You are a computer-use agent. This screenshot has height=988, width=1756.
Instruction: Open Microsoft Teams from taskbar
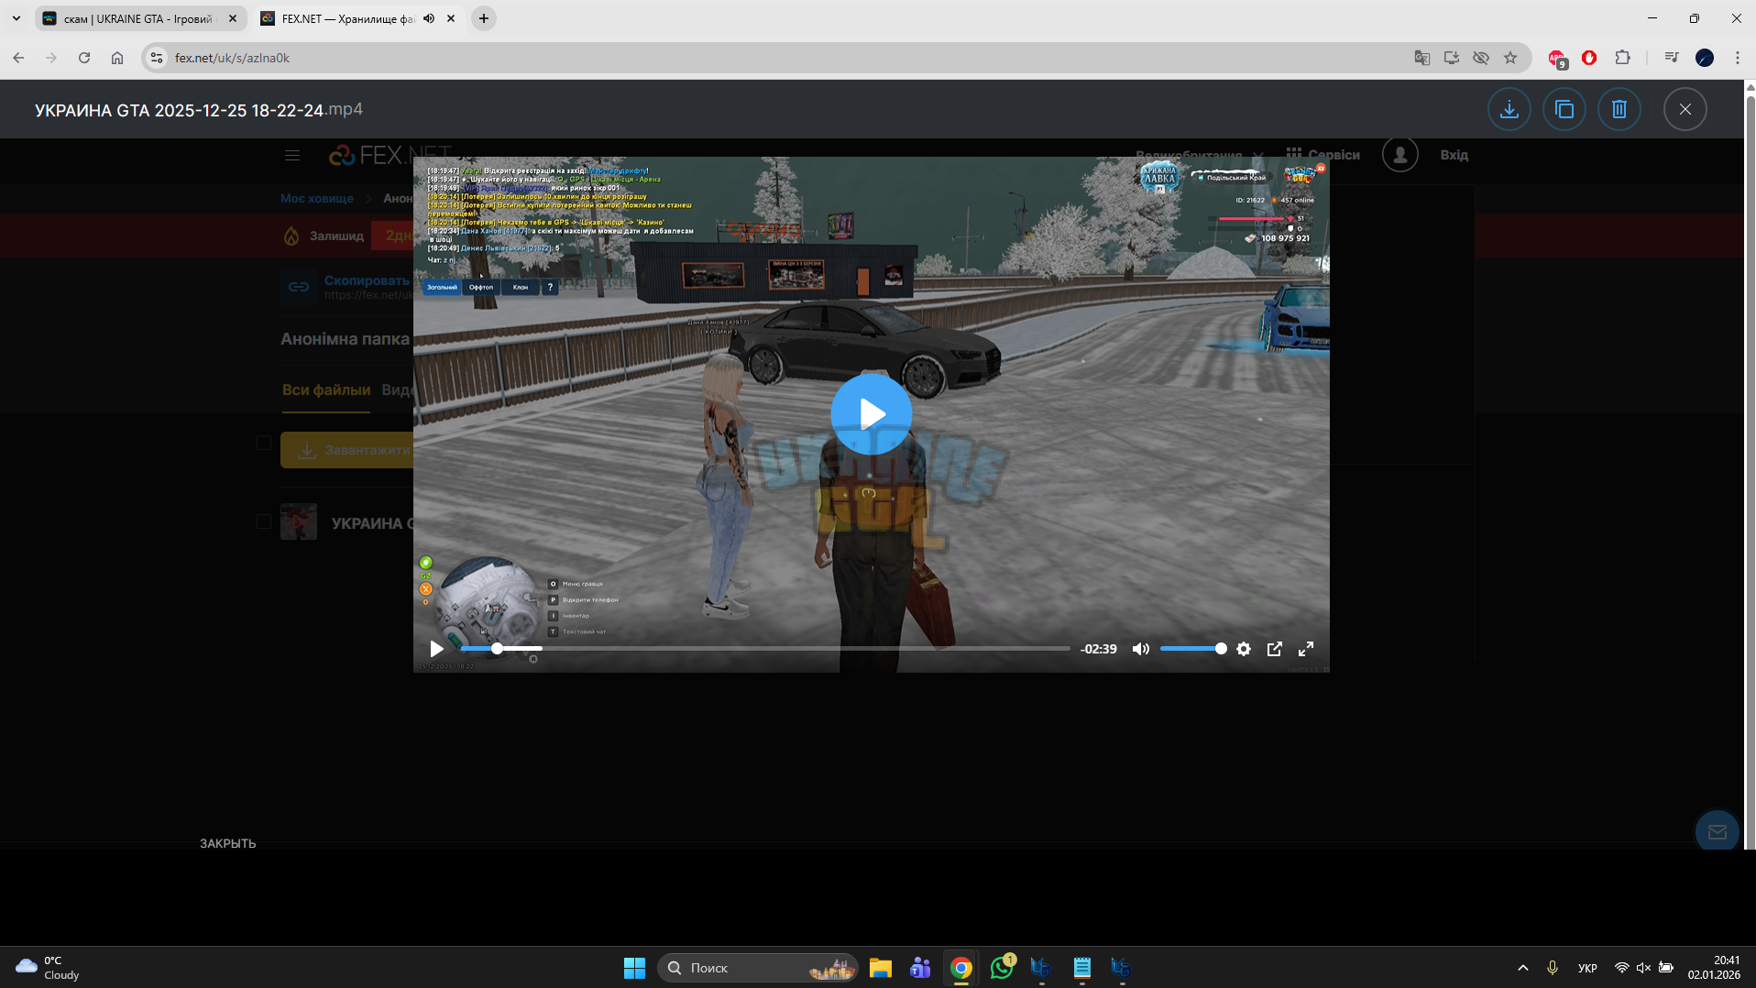coord(921,968)
